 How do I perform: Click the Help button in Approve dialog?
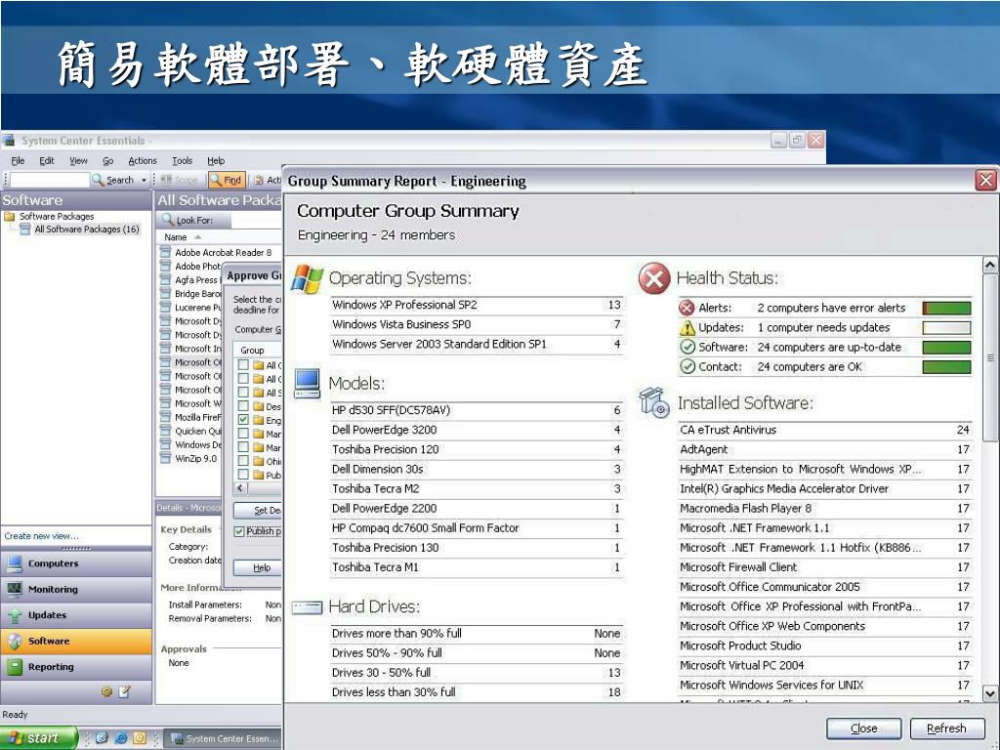point(258,567)
